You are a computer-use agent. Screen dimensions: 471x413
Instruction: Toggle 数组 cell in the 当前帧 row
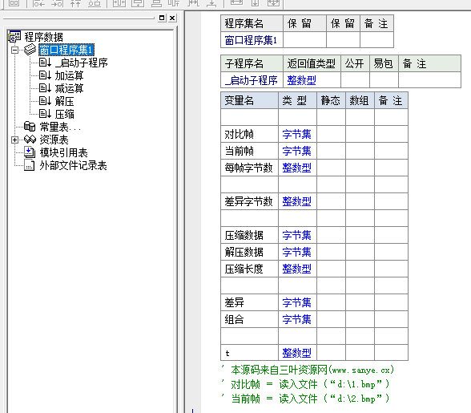tap(360, 151)
